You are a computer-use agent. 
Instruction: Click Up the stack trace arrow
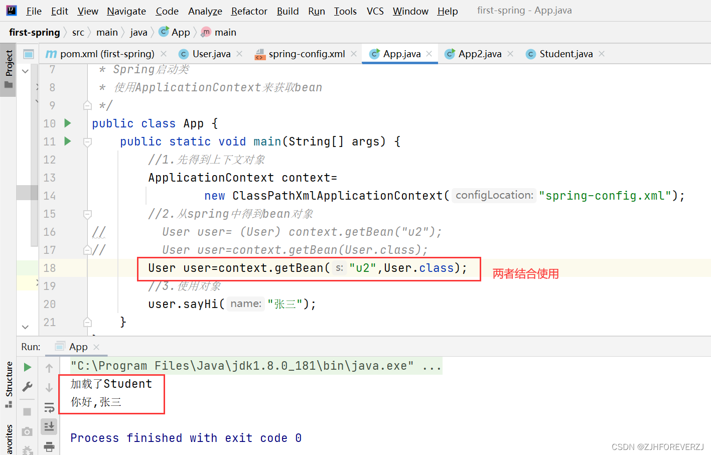click(x=49, y=368)
